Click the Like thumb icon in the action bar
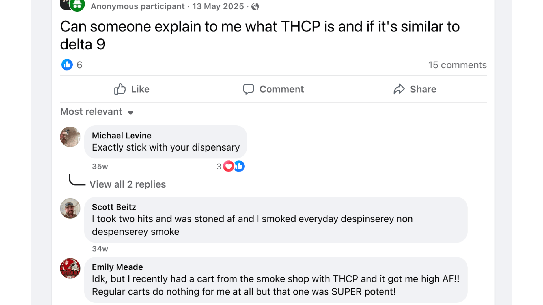The width and height of the screenshot is (543, 305). 120,89
